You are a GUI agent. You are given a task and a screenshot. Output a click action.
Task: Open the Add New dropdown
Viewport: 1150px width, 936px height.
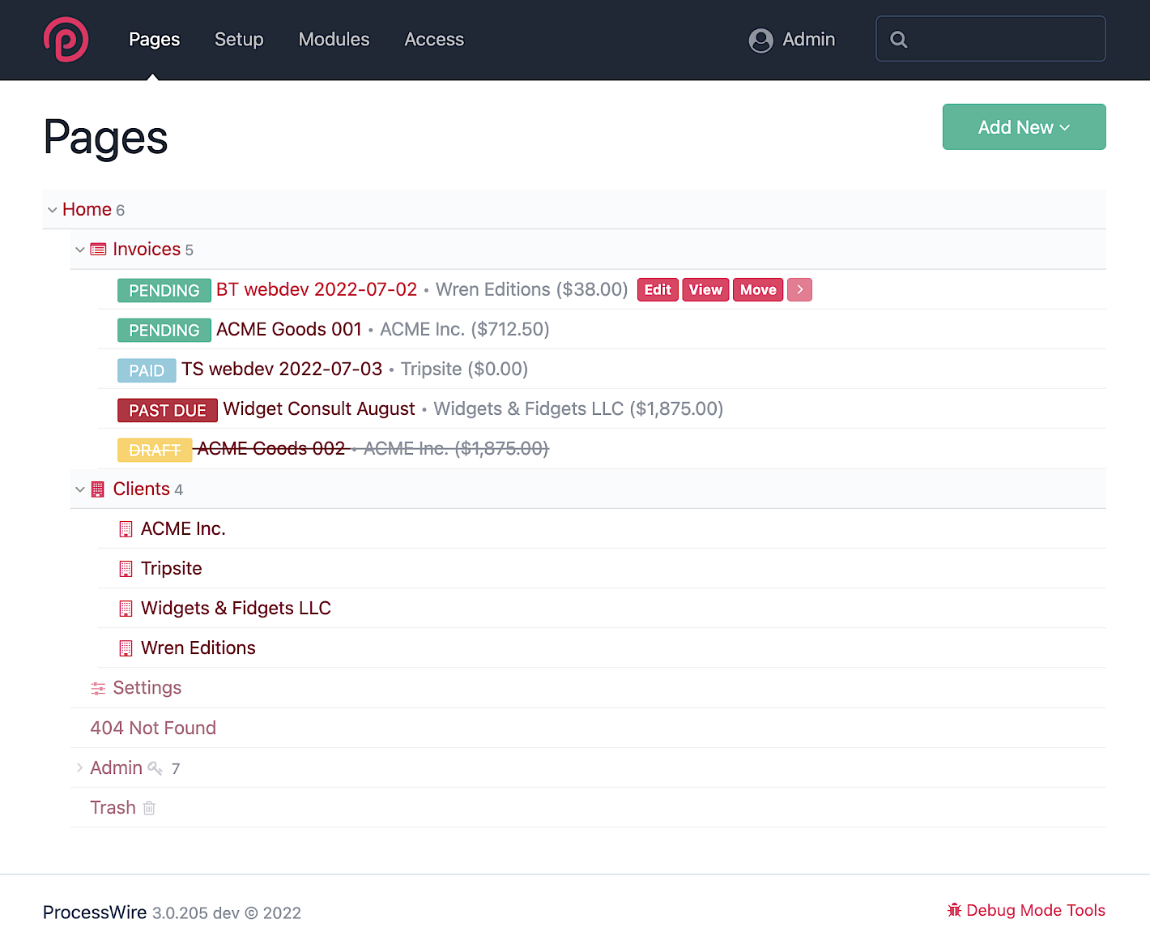1024,126
